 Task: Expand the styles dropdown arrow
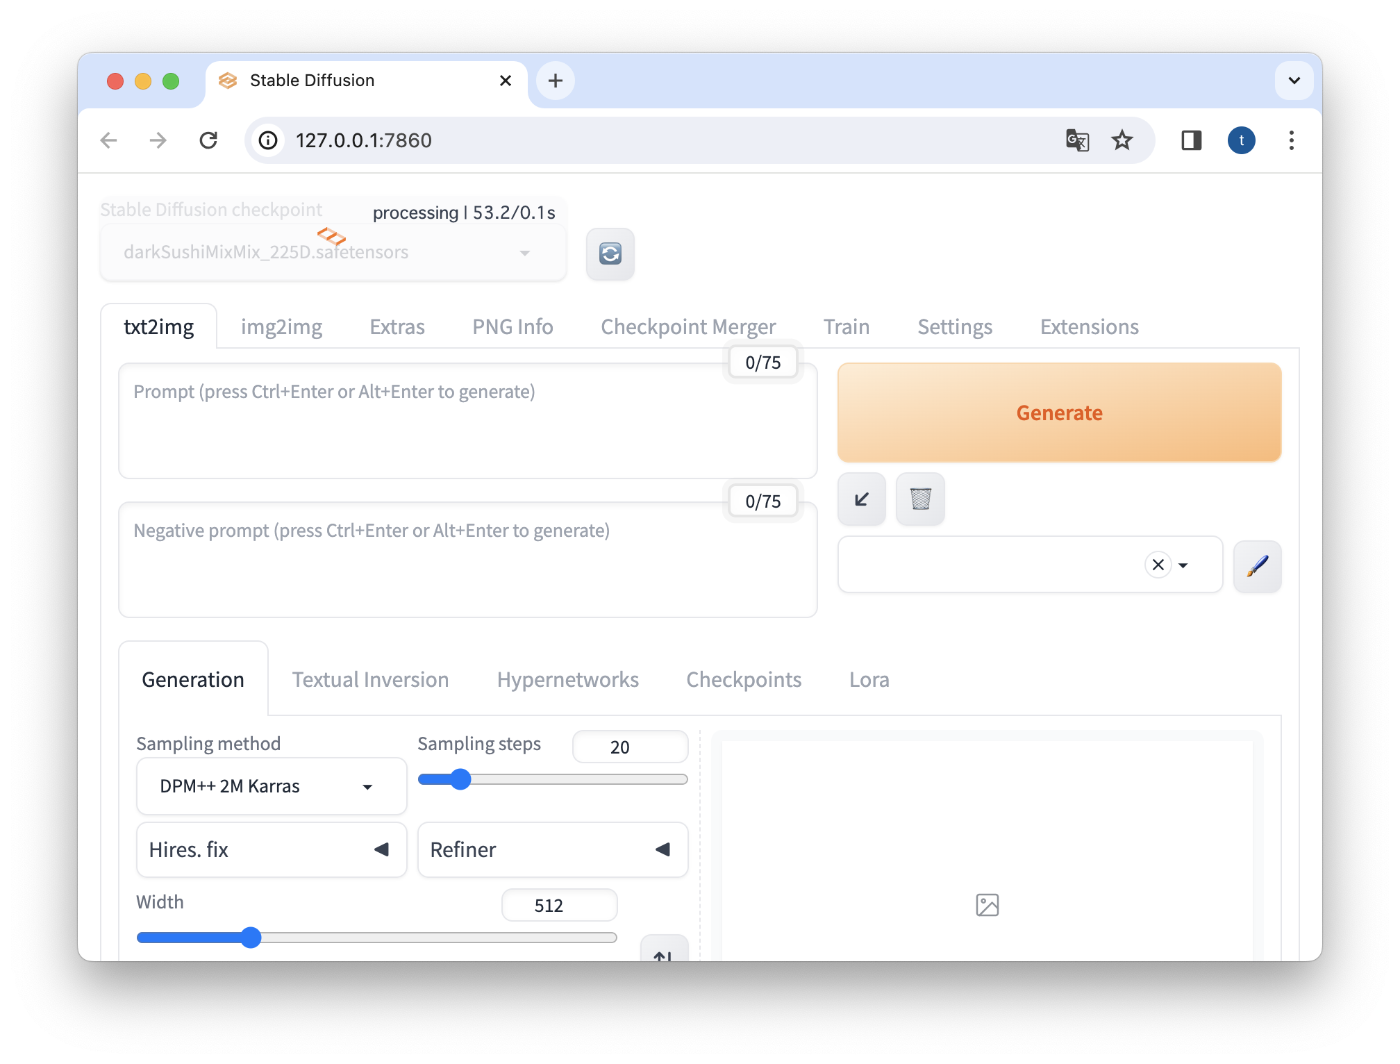tap(1183, 565)
